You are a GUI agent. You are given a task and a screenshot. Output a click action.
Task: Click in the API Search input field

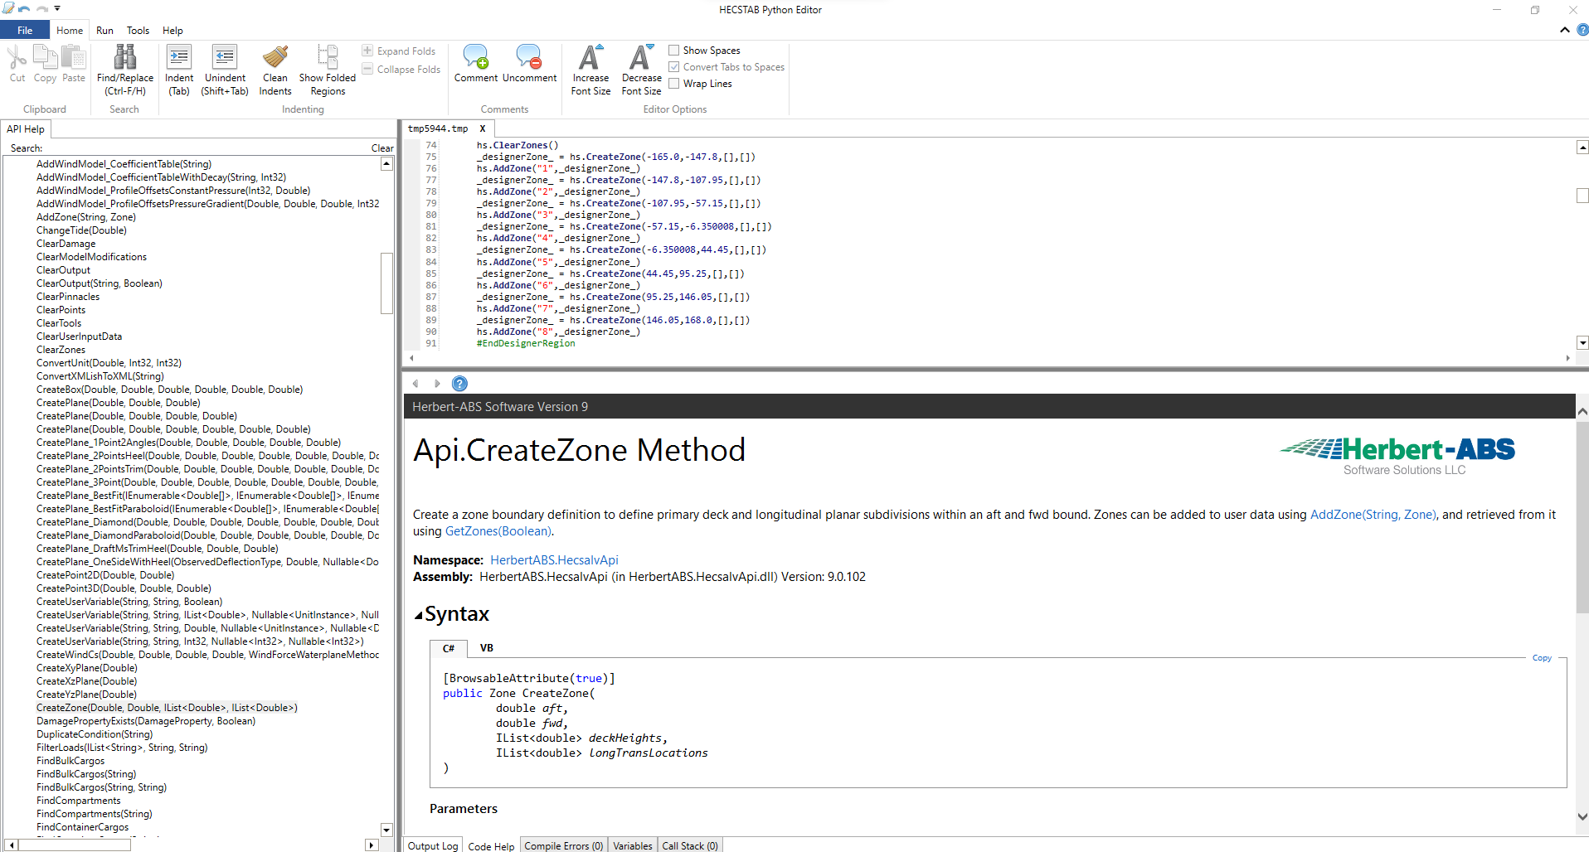[x=206, y=148]
